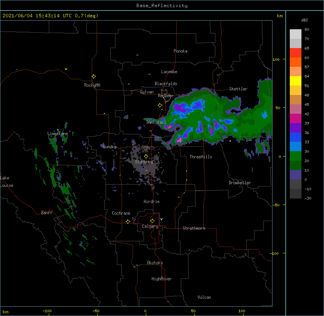This screenshot has height=316, width=324.
Task: Click the Drumheller label
Action: pos(240,183)
